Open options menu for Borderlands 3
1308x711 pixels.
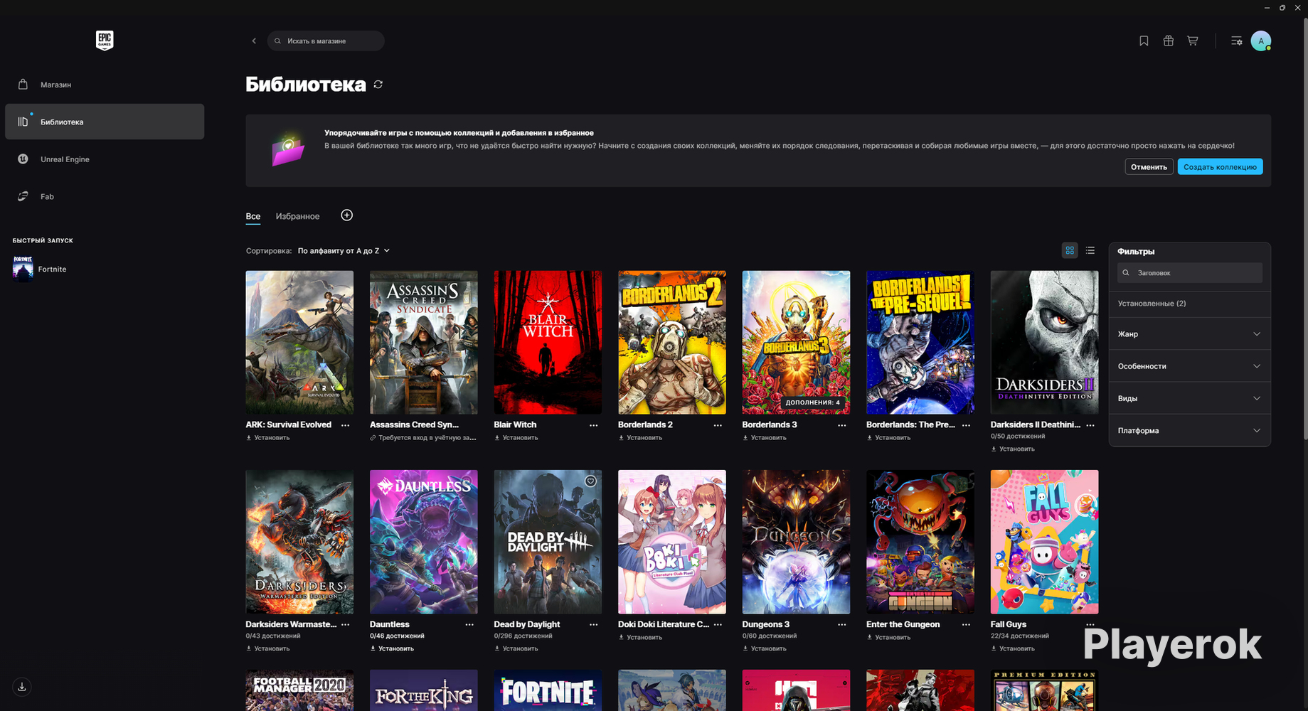coord(842,425)
